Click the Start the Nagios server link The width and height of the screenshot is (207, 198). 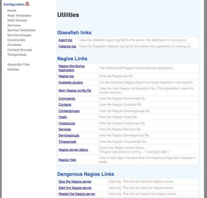[x=75, y=188]
